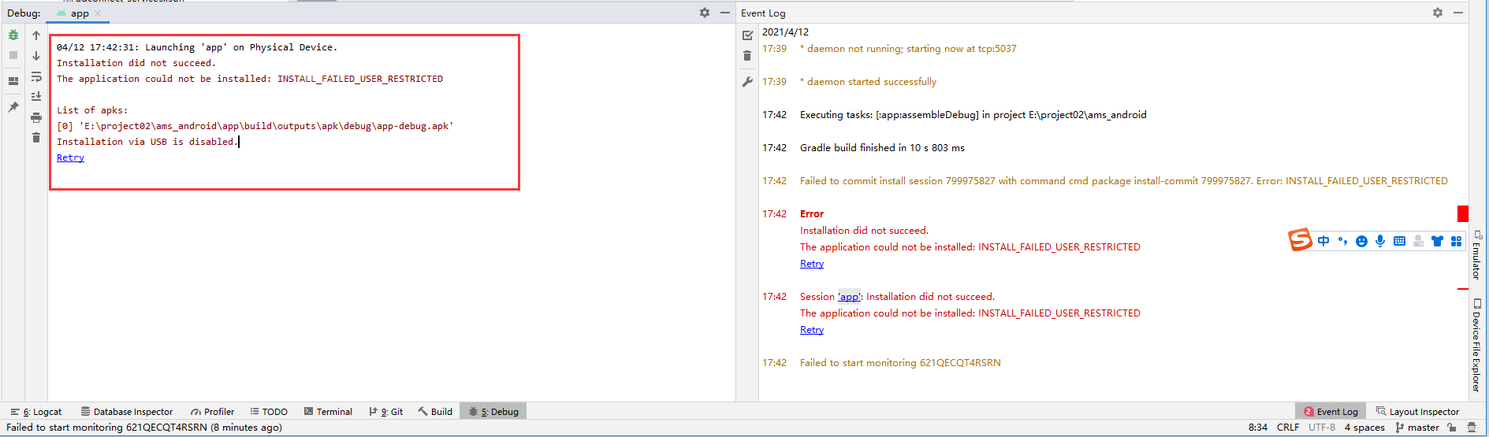The height and width of the screenshot is (437, 1489).
Task: Toggle scroll to end in Debug console
Action: (x=36, y=96)
